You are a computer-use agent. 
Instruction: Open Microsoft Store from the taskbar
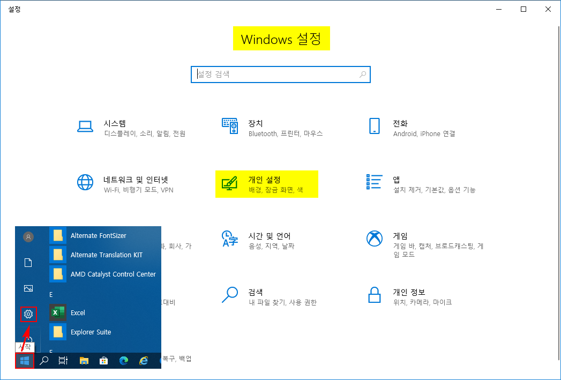(x=104, y=361)
